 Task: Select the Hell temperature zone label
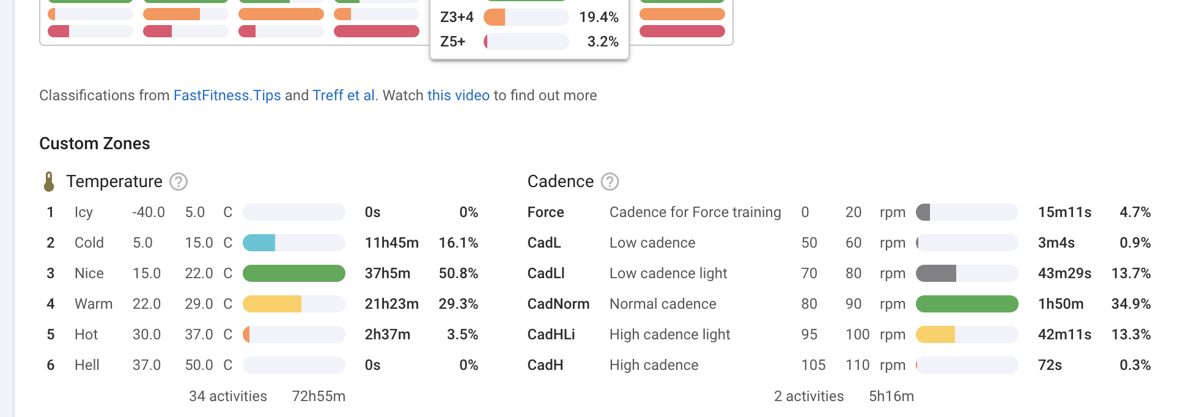point(87,365)
